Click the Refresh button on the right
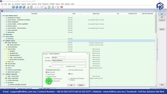The height and width of the screenshot is (94, 167). tap(162, 29)
